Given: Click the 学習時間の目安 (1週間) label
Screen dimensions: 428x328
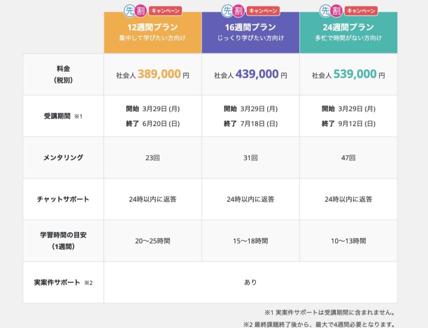Looking at the screenshot, I should [64, 241].
